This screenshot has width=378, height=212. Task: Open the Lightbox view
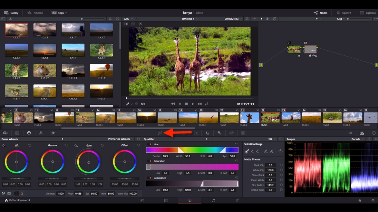pos(368,13)
